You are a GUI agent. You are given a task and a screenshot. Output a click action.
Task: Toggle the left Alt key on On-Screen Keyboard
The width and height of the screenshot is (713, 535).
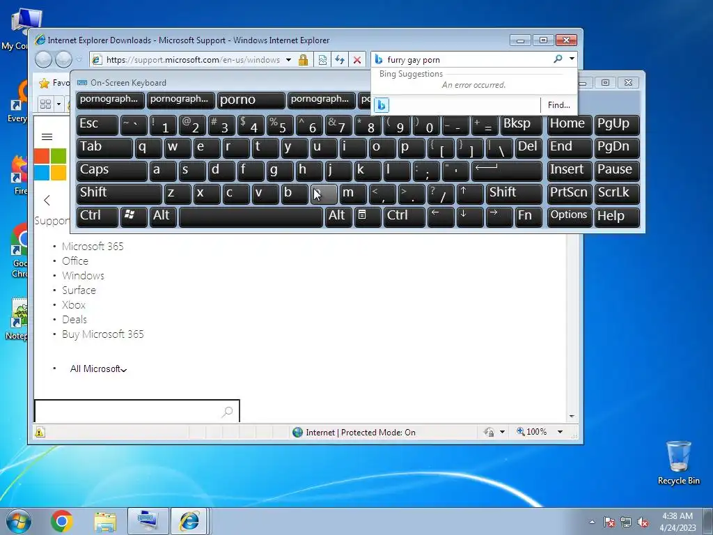tap(163, 216)
